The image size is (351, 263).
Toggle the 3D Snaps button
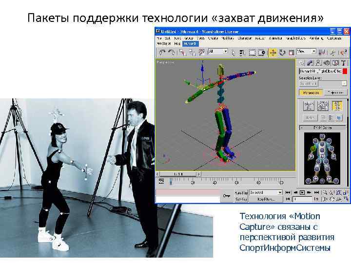click(x=343, y=53)
